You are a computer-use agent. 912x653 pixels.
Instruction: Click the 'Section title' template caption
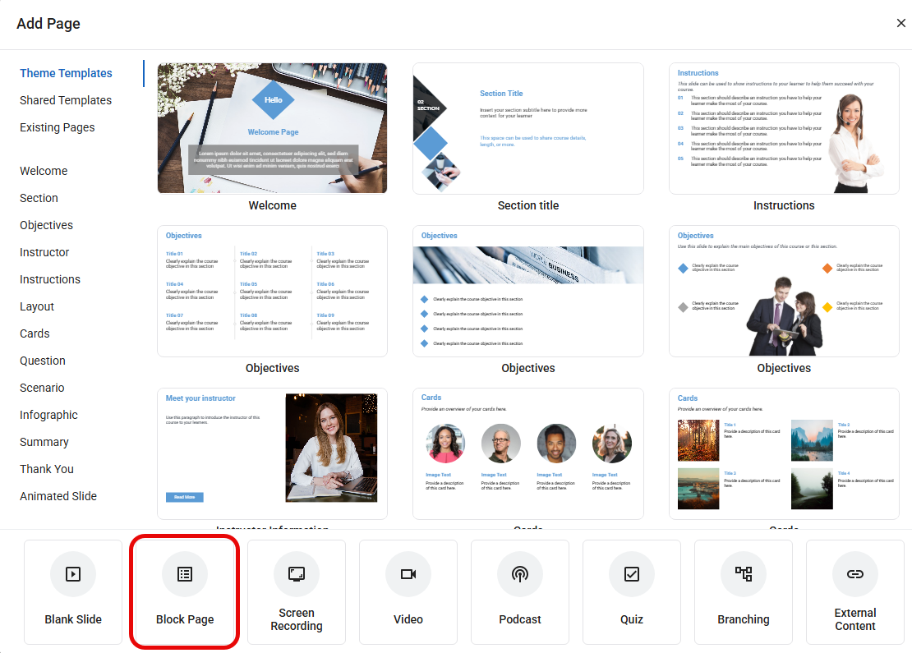point(528,205)
